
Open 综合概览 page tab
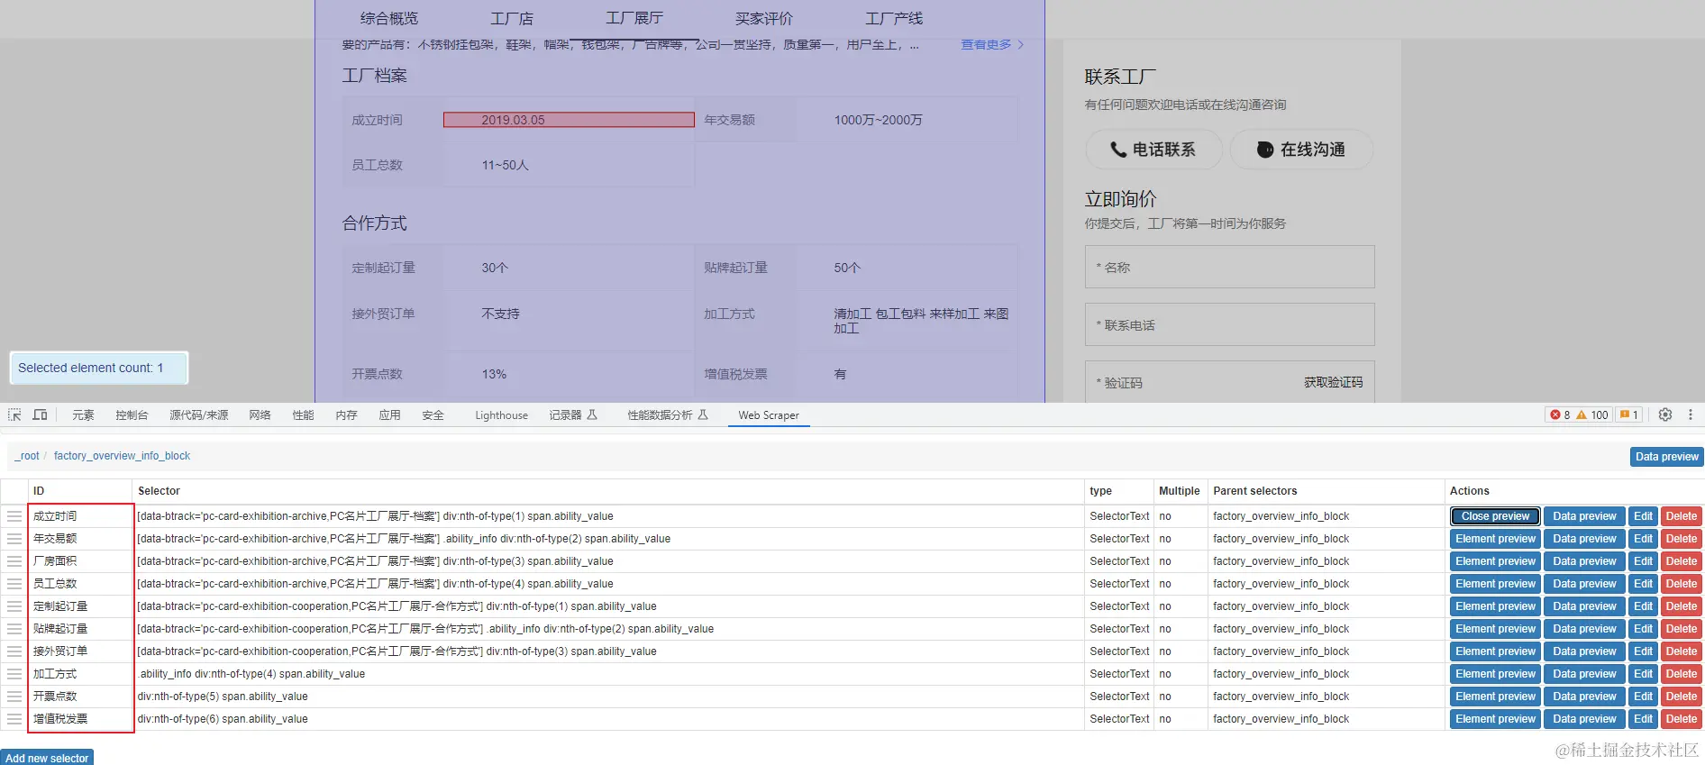click(389, 19)
